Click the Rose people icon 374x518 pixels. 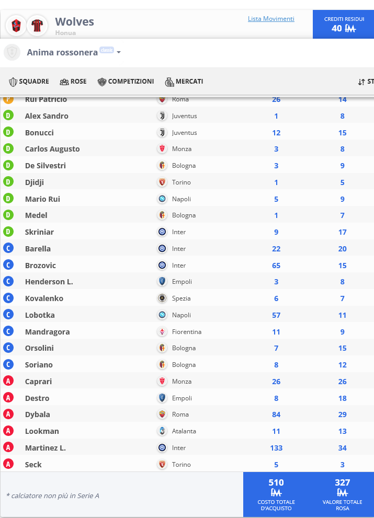[x=64, y=82]
